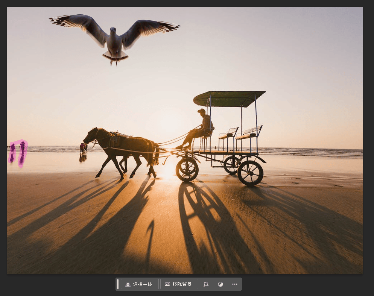The width and height of the screenshot is (374, 296).
Task: Click the green carriage canopy roof
Action: (x=229, y=99)
